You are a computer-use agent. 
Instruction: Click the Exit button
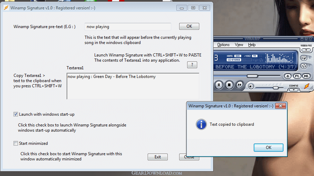coord(158,157)
